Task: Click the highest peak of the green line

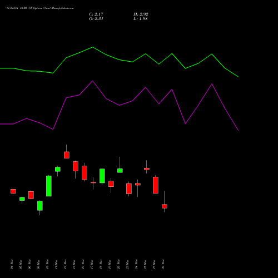Action: 93,47
